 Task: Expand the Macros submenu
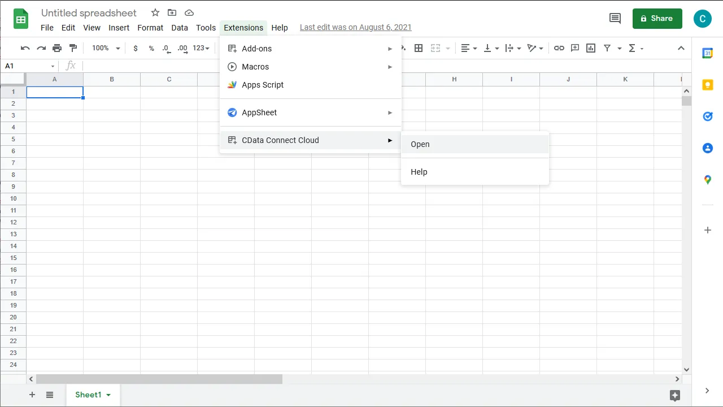[x=311, y=67]
